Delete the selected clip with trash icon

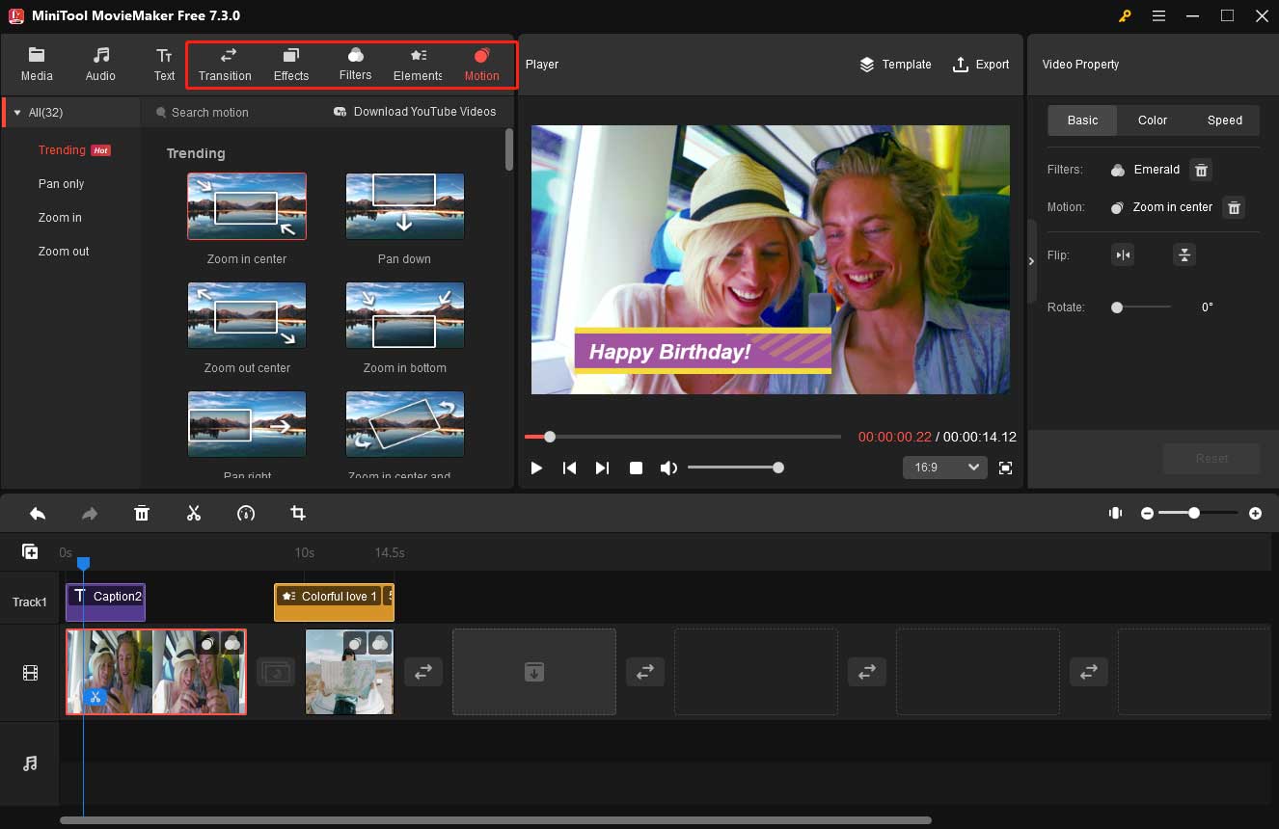tap(142, 514)
